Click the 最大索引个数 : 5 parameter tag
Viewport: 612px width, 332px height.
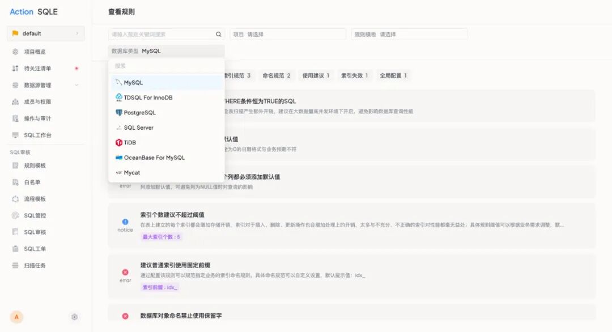tap(161, 237)
